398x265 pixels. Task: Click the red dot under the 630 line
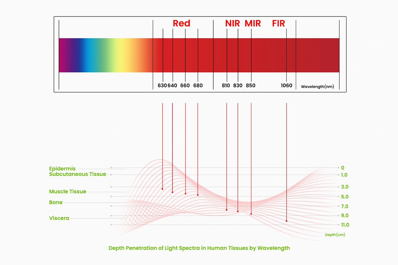[162, 189]
